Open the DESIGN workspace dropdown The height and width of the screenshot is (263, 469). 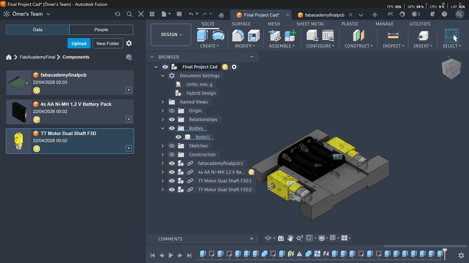171,35
